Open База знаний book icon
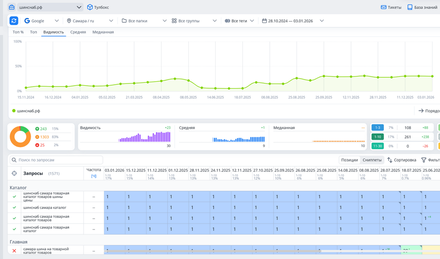440x259 pixels. (x=410, y=7)
